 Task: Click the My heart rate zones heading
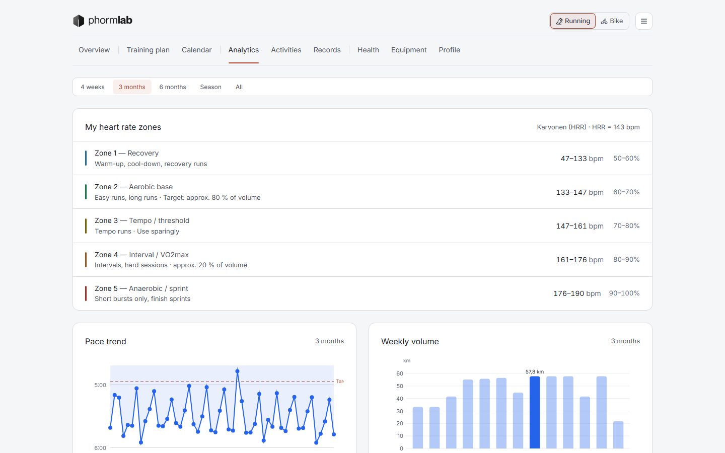pyautogui.click(x=123, y=127)
